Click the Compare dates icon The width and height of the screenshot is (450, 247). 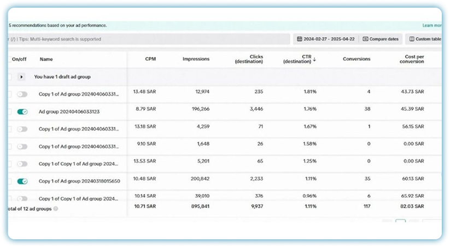pyautogui.click(x=366, y=39)
